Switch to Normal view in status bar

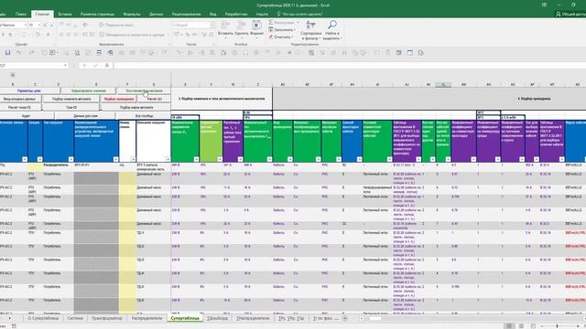509,326
